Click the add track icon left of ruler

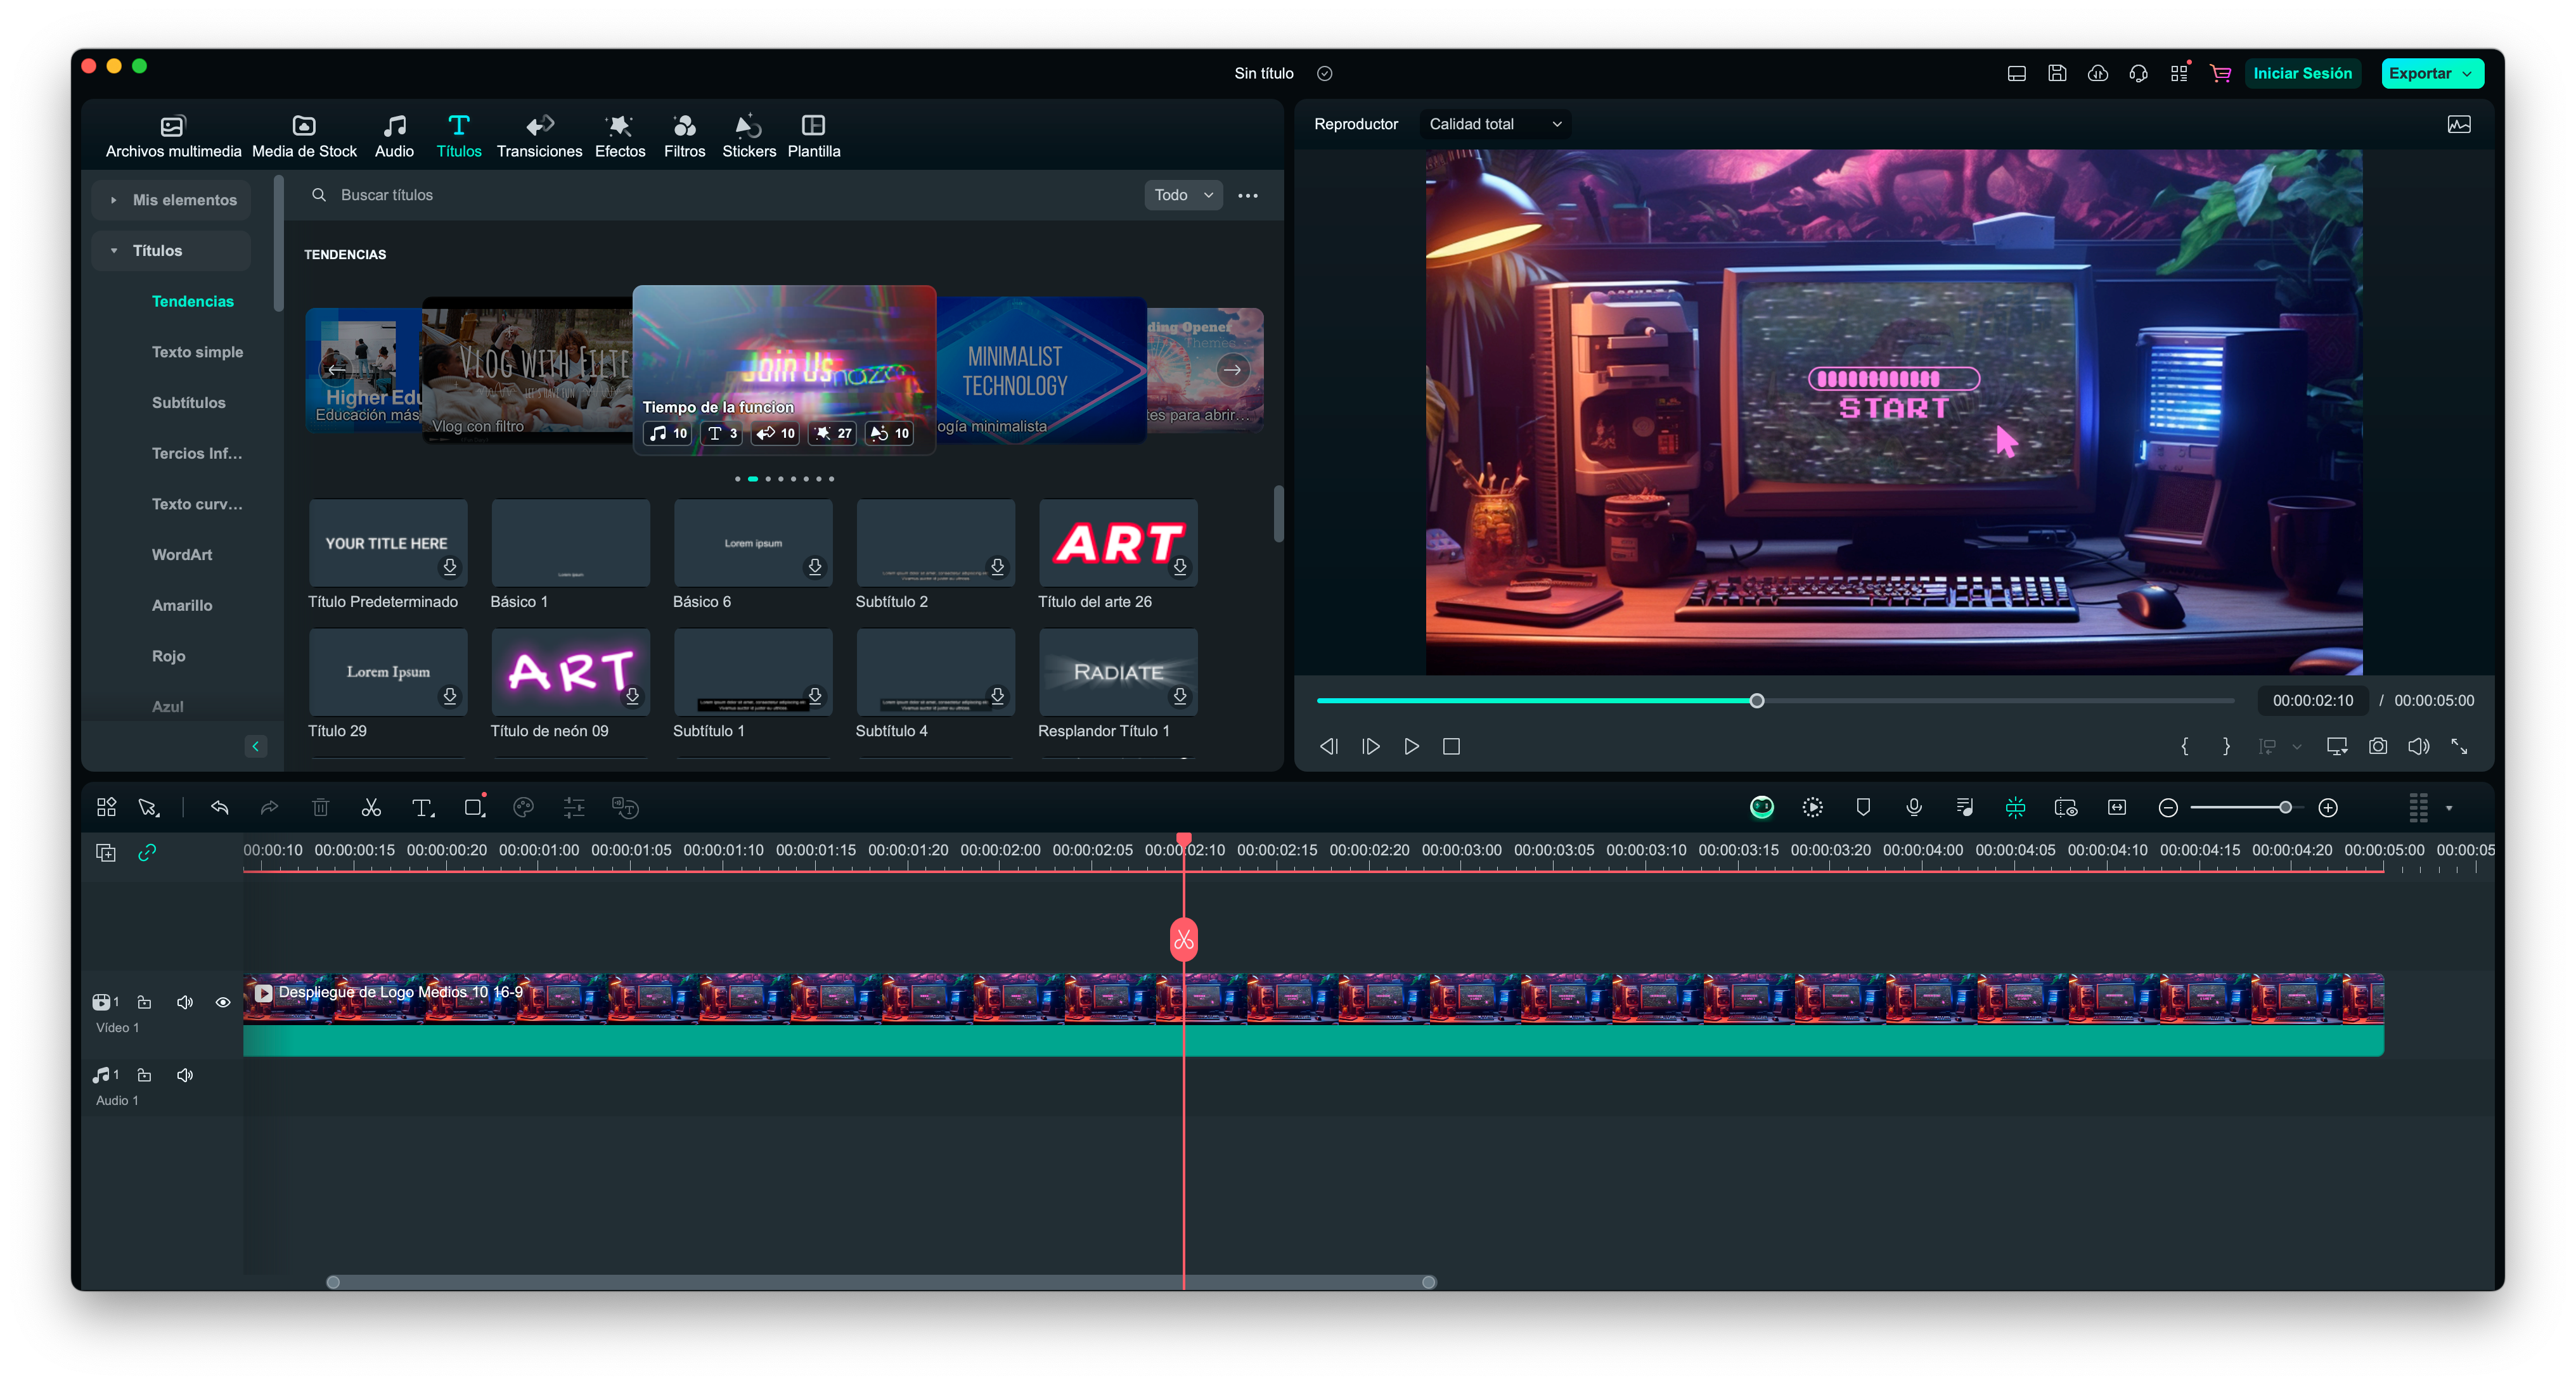106,852
